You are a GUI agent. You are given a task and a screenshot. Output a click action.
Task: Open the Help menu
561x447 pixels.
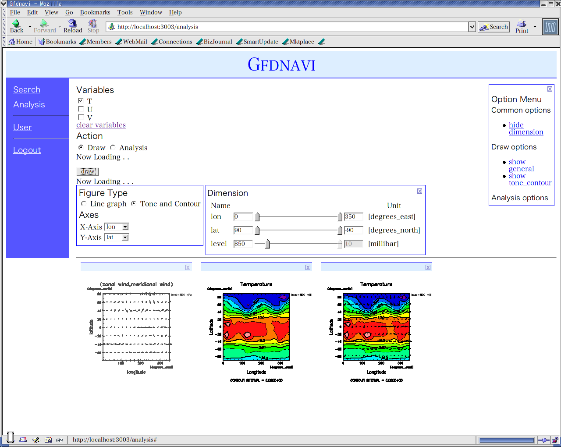[175, 12]
